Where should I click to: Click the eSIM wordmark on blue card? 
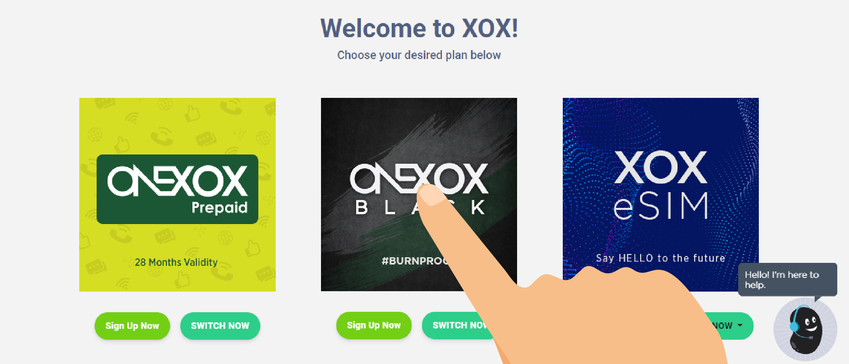(x=661, y=206)
